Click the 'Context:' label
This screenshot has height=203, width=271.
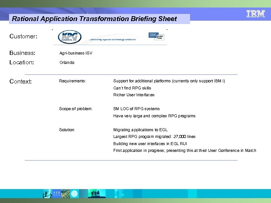[x=21, y=81]
